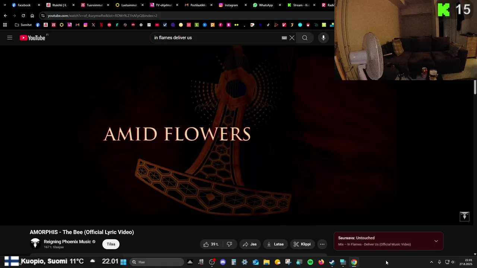
Task: Switch to the Postilaatikko Gmail tab
Action: (198, 5)
